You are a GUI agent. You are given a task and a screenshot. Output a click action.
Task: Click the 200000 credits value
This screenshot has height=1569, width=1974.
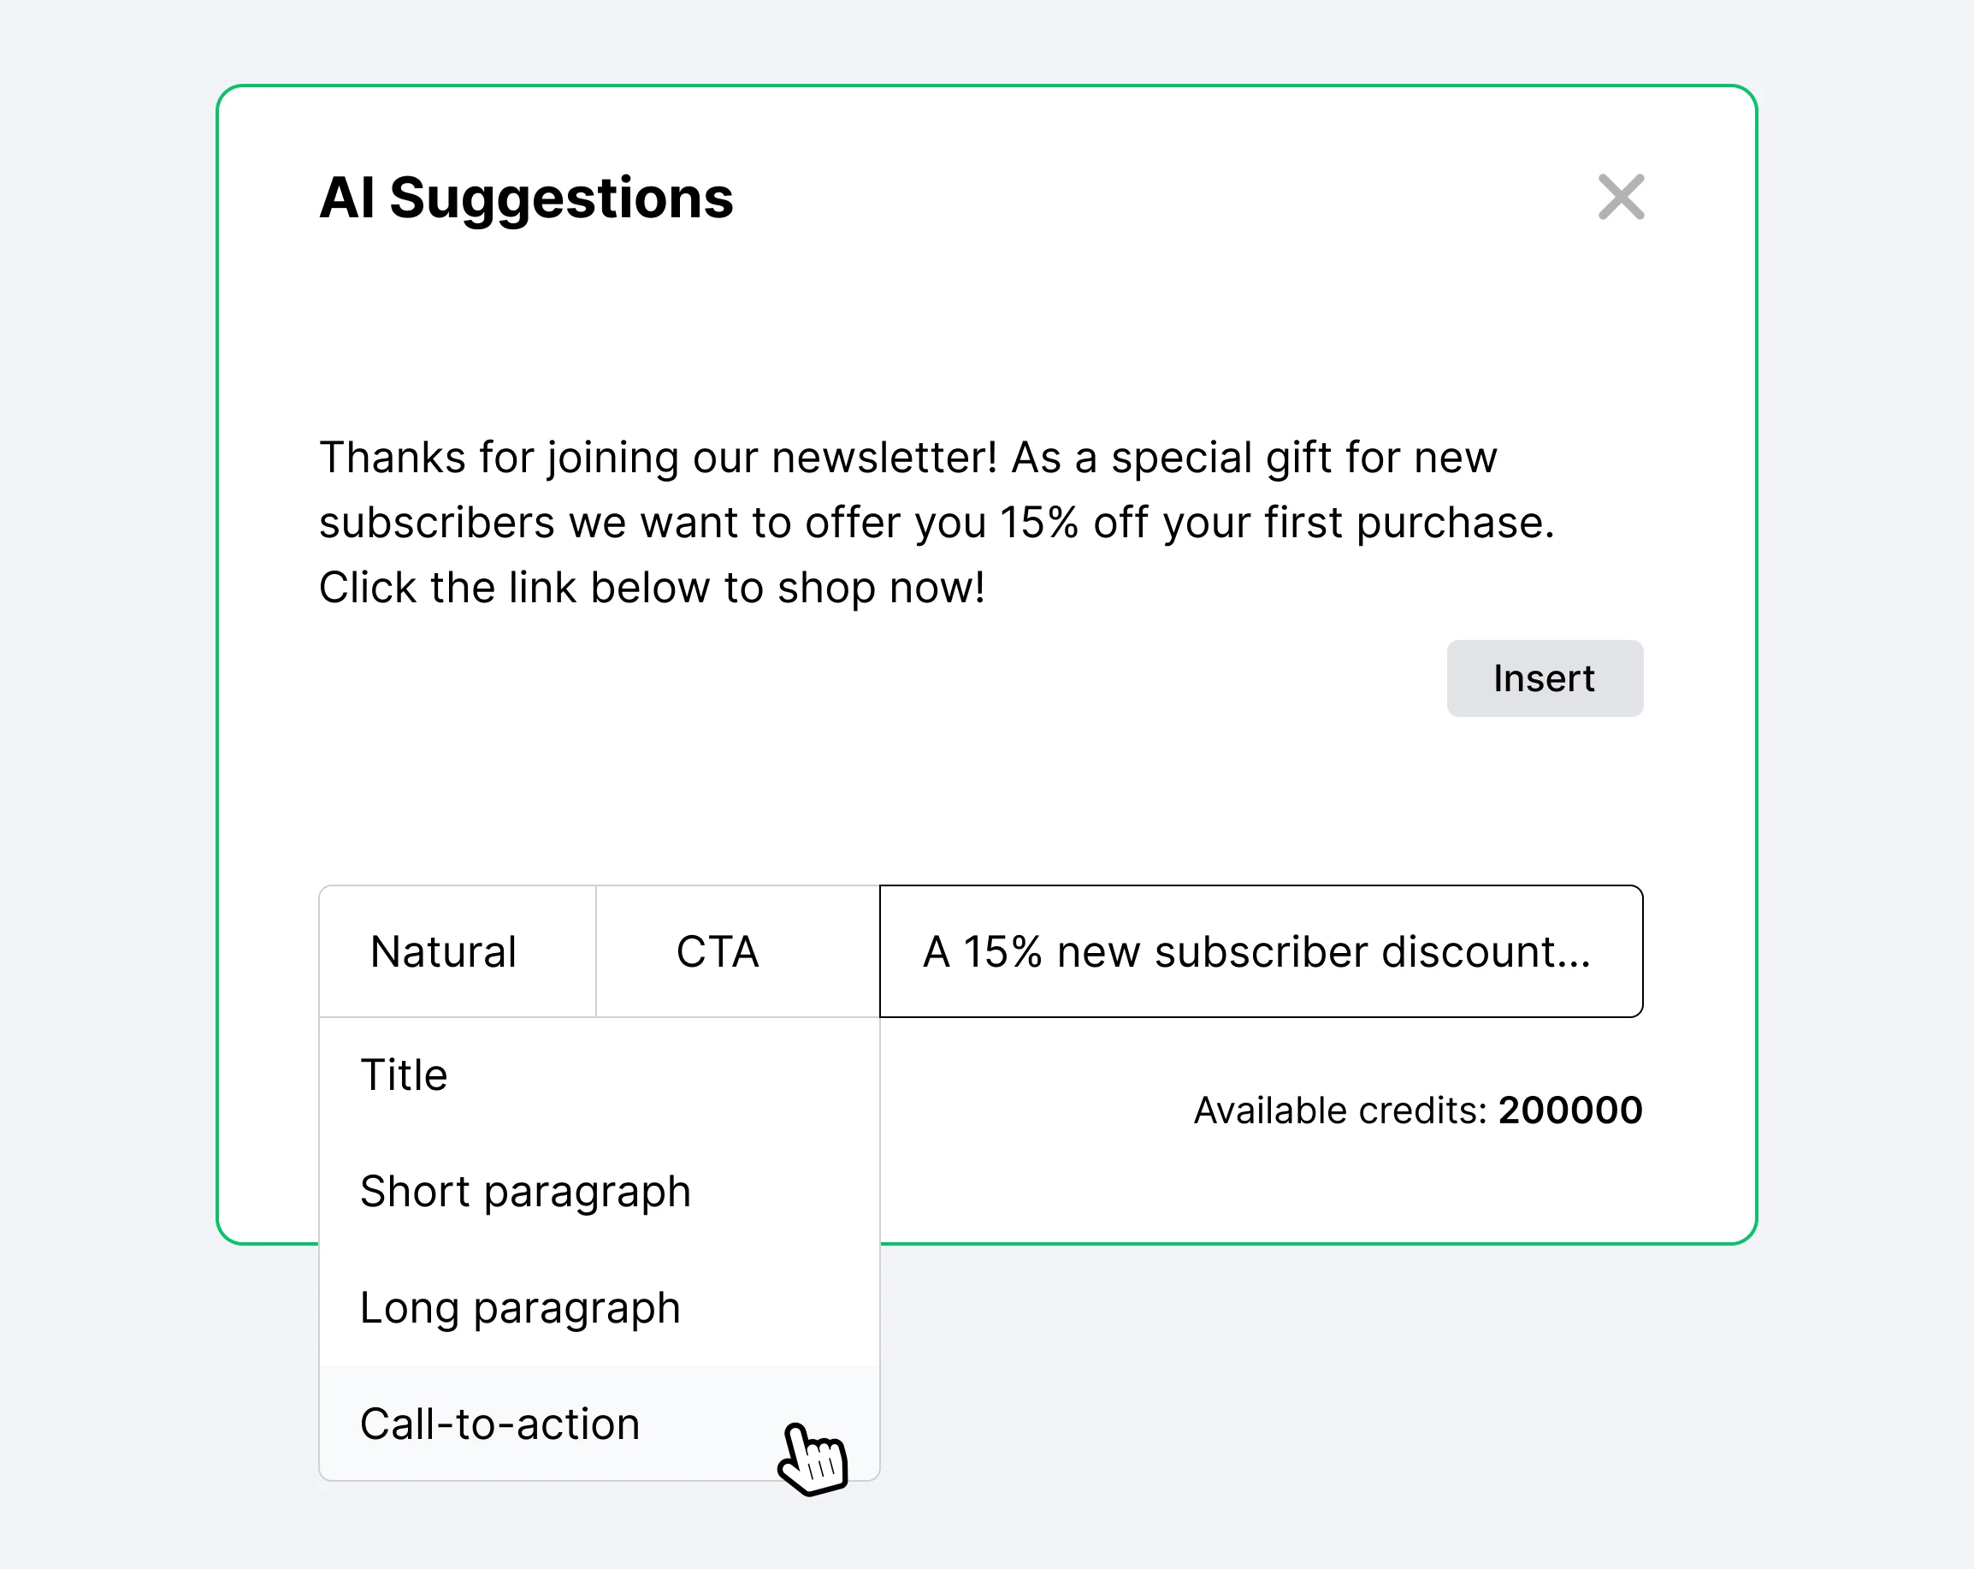click(x=1569, y=1111)
